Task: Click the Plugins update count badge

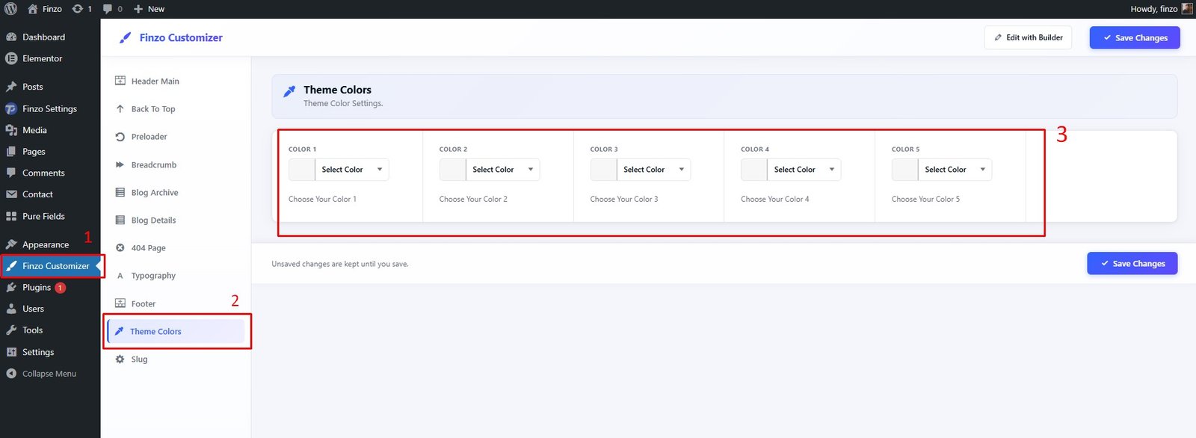Action: coord(61,288)
